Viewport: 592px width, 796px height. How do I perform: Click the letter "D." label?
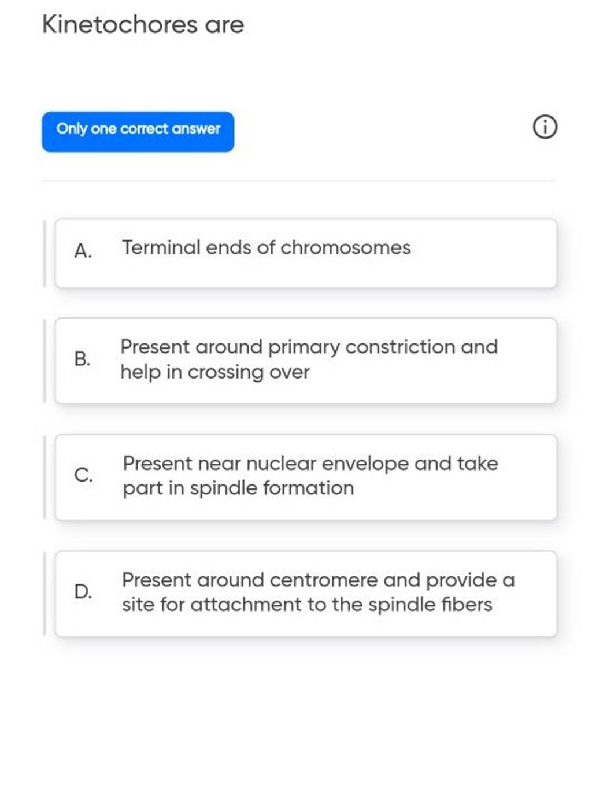tap(83, 592)
